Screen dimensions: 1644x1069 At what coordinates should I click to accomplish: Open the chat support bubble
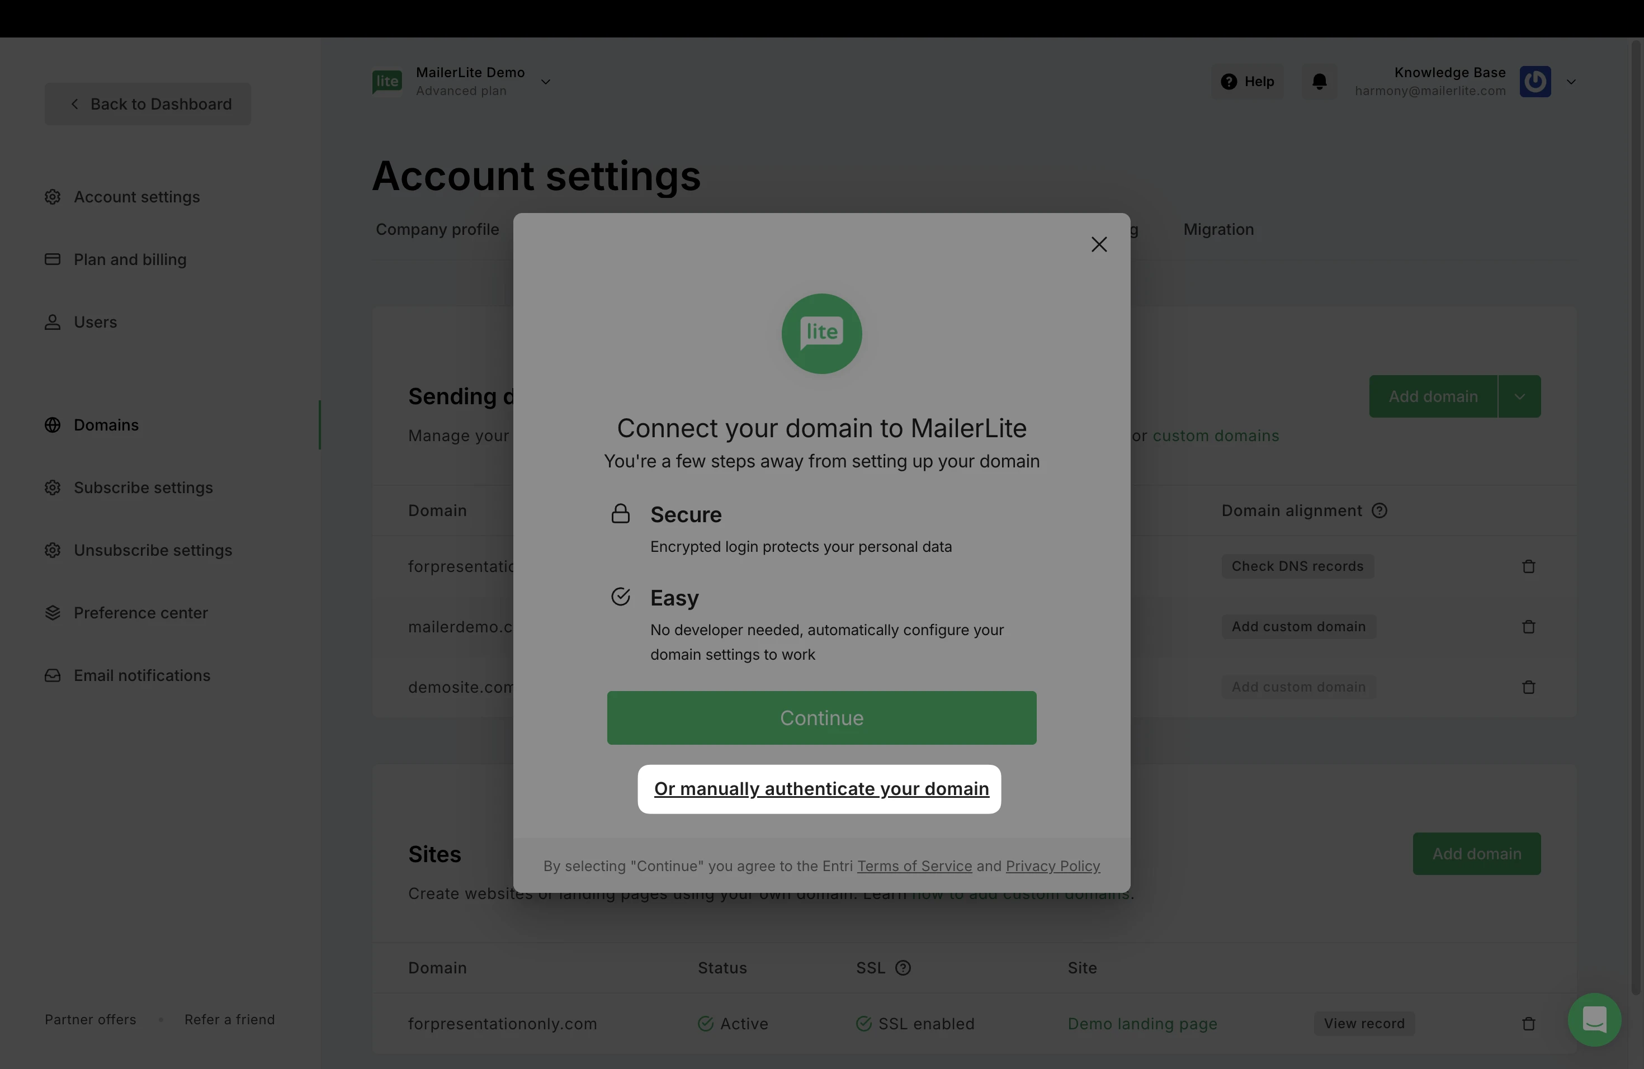(x=1594, y=1019)
